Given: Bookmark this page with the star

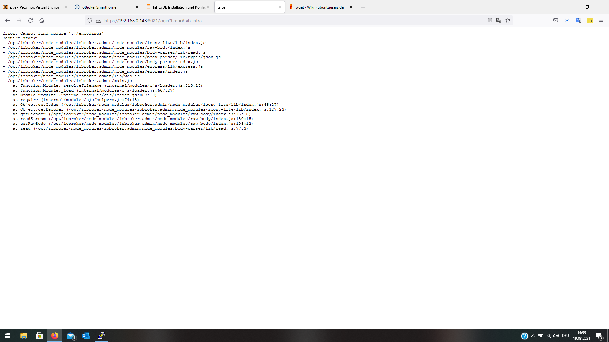Looking at the screenshot, I should point(508,21).
